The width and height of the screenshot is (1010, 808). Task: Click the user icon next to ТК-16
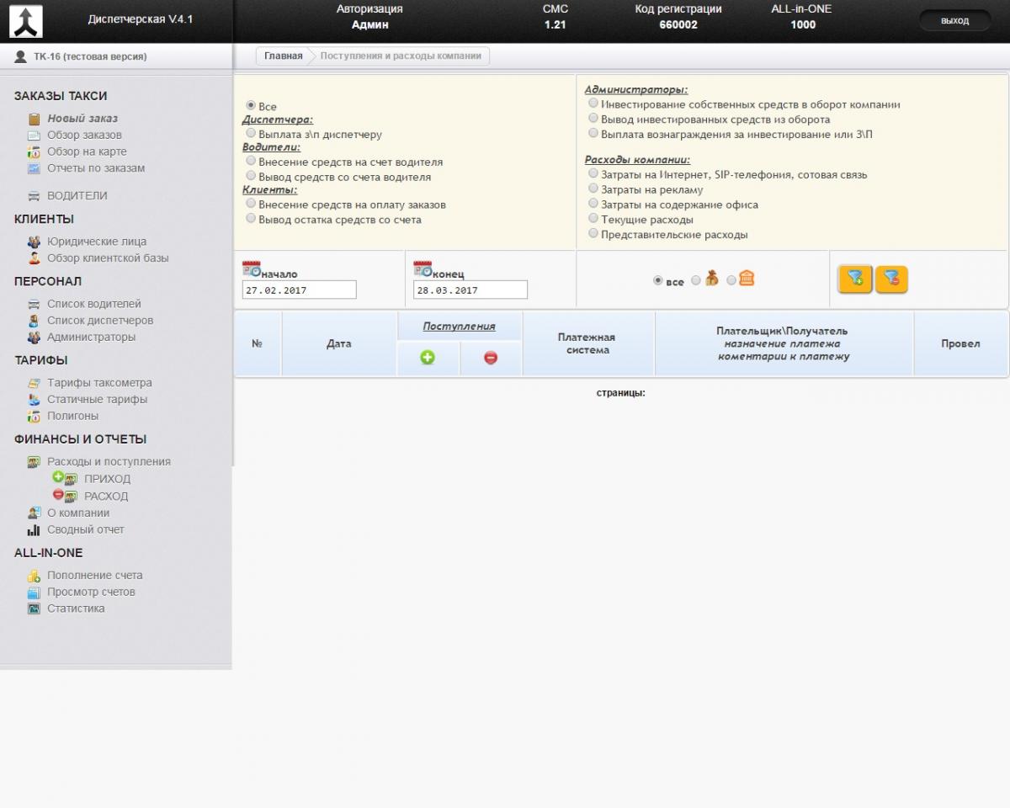21,56
